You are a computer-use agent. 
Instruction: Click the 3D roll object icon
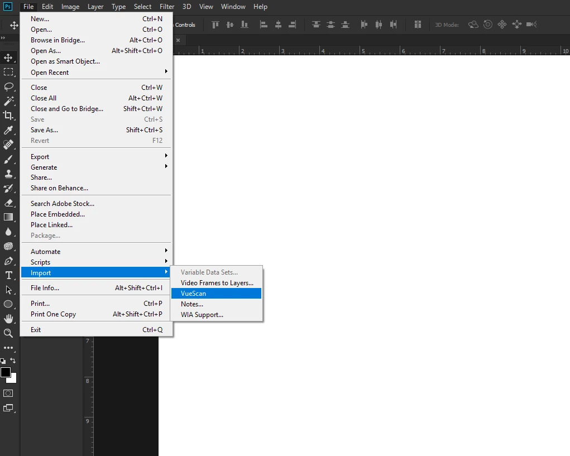point(488,25)
